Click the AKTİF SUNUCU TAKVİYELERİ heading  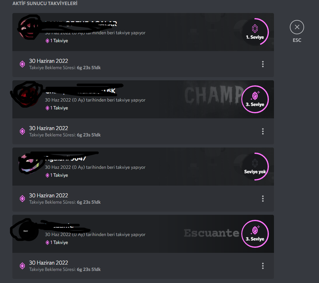tap(45, 3)
